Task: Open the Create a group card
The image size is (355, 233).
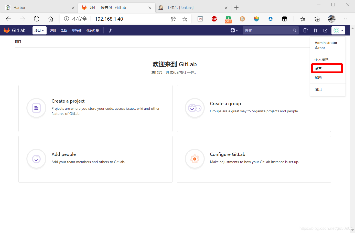Action: coord(254,108)
